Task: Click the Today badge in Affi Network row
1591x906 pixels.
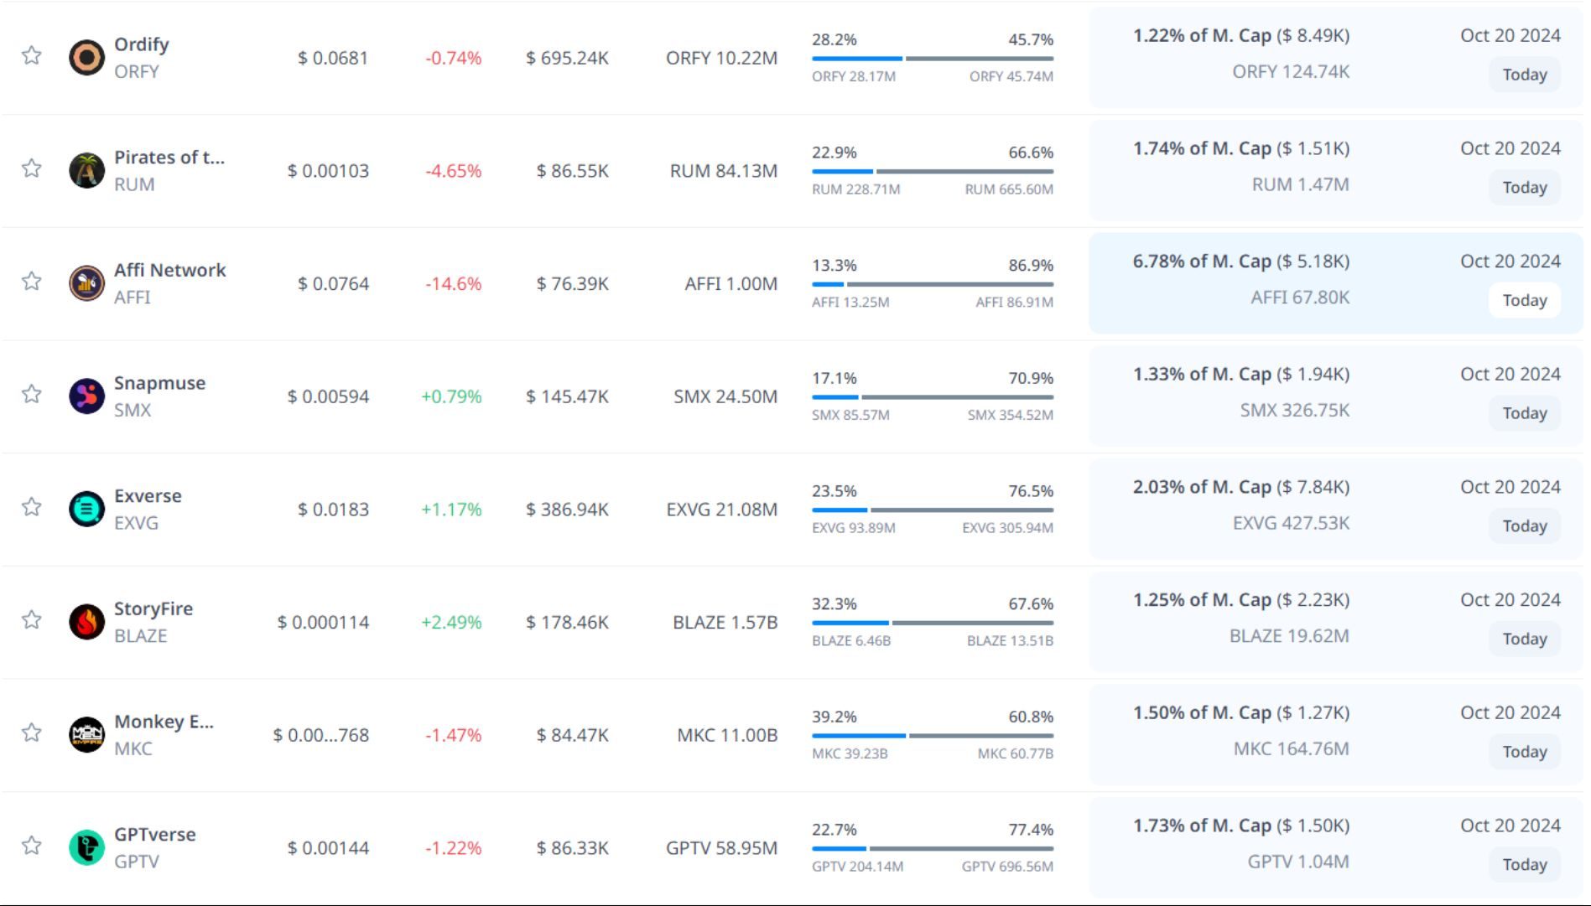Action: 1524,300
